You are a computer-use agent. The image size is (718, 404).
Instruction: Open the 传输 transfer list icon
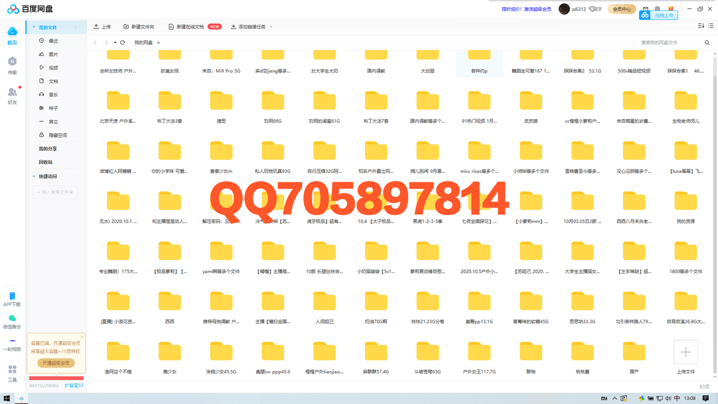click(12, 65)
